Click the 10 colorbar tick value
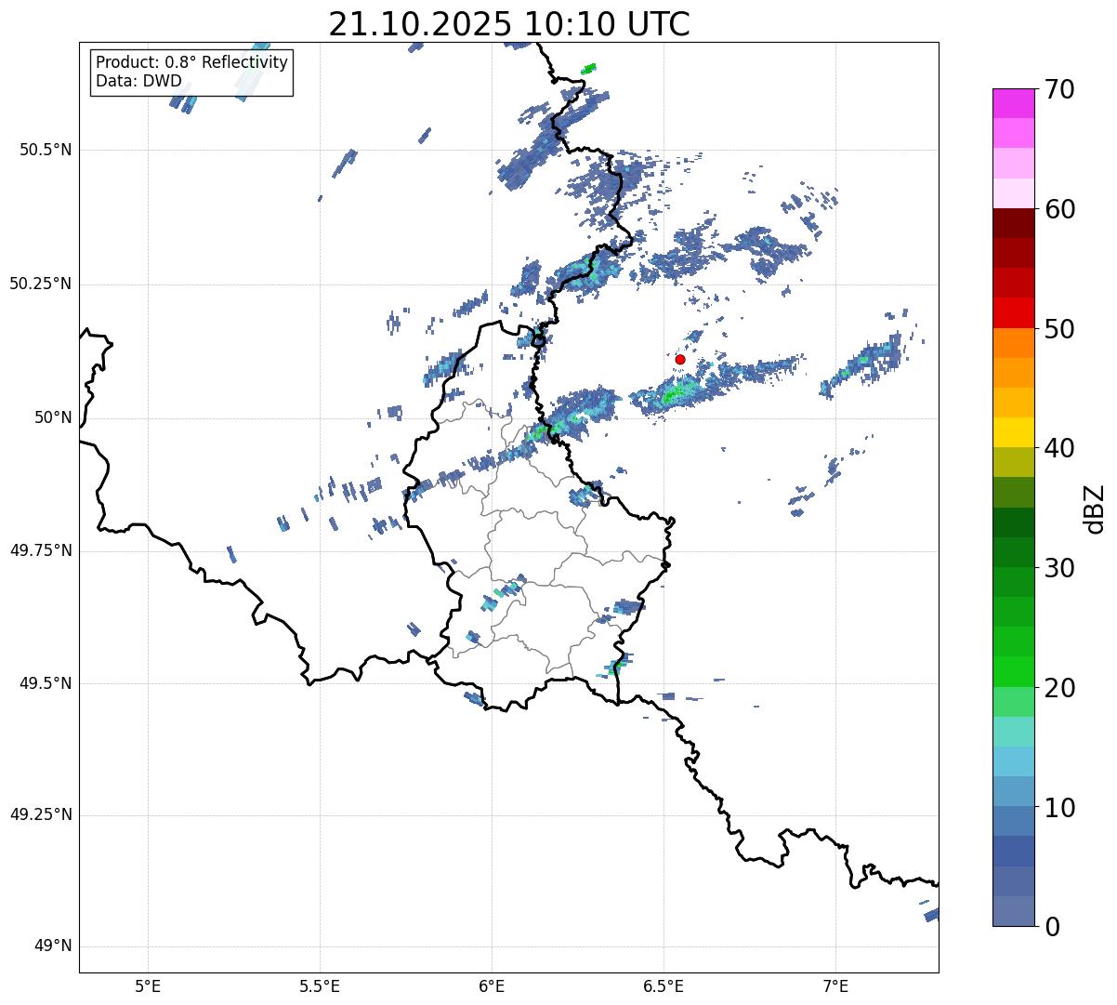The width and height of the screenshot is (1117, 1005). pos(1059,807)
